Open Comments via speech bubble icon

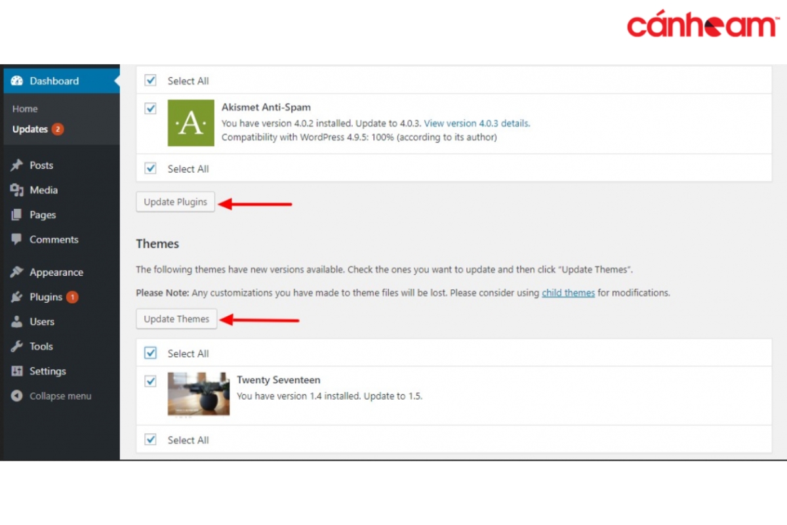click(x=17, y=240)
